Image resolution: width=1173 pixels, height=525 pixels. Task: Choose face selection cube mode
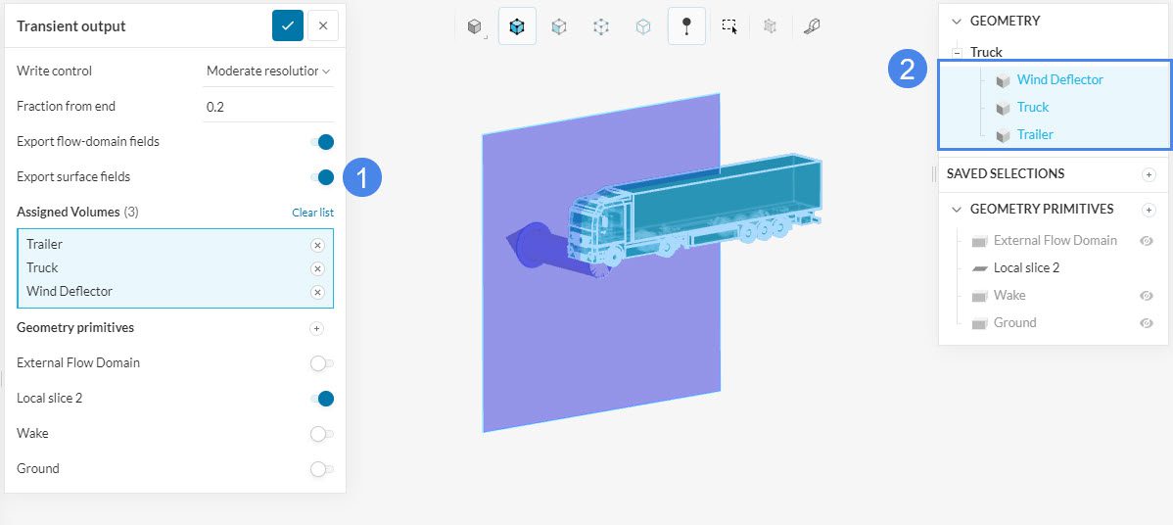[x=559, y=27]
